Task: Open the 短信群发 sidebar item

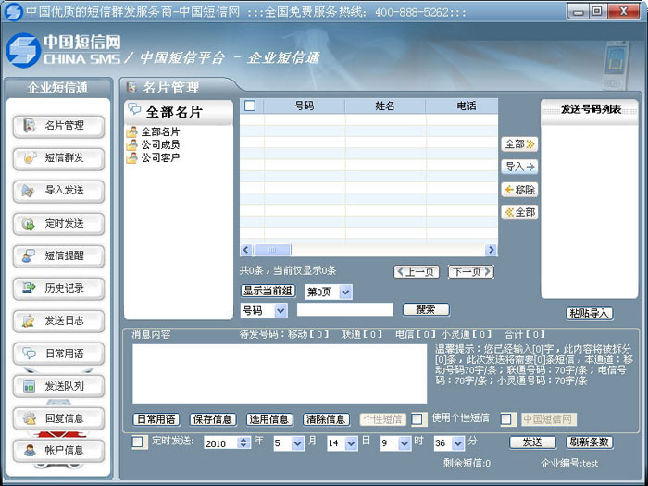Action: [x=58, y=158]
